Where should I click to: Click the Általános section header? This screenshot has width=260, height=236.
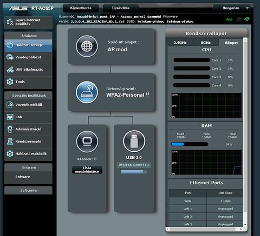coord(28,36)
